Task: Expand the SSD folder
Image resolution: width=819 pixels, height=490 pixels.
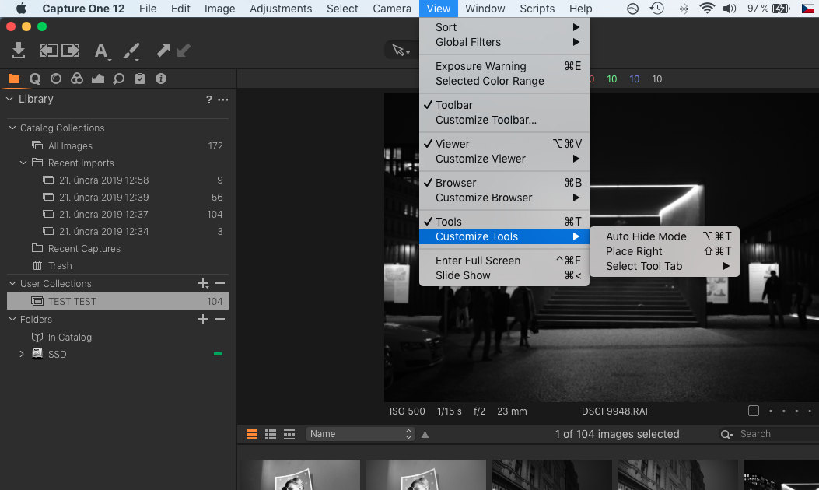Action: click(22, 355)
